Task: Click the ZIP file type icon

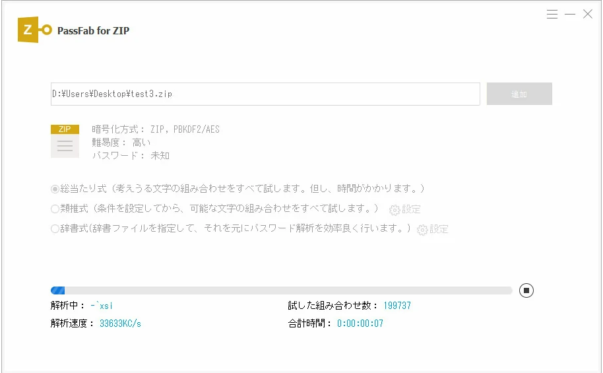Action: 65,141
